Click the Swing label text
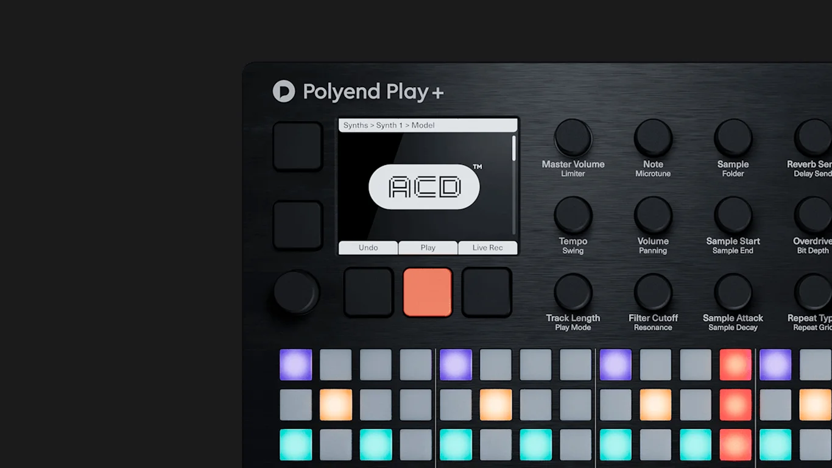The image size is (832, 468). 573,250
